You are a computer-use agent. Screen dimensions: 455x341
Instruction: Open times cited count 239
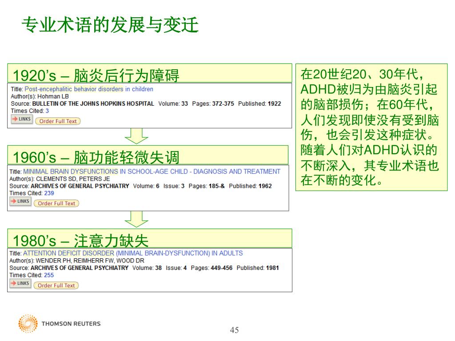49,193
